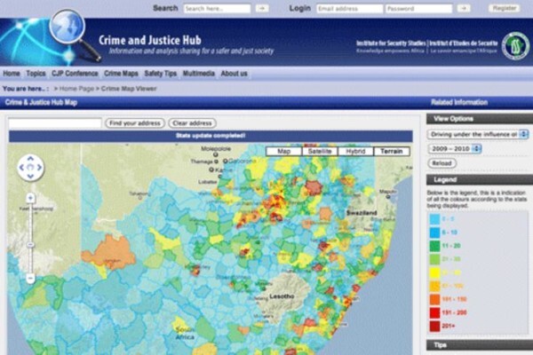
Task: Focus the address search input box
Action: pyautogui.click(x=55, y=123)
